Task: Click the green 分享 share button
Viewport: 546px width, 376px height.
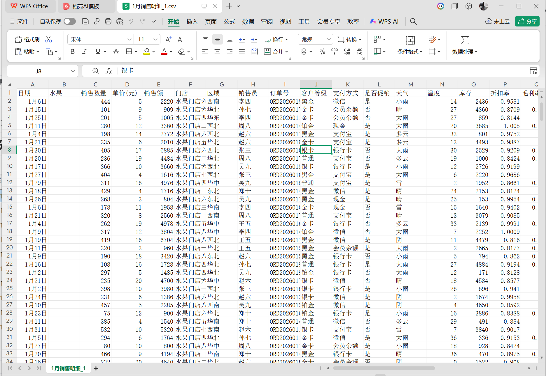Action: click(x=527, y=21)
